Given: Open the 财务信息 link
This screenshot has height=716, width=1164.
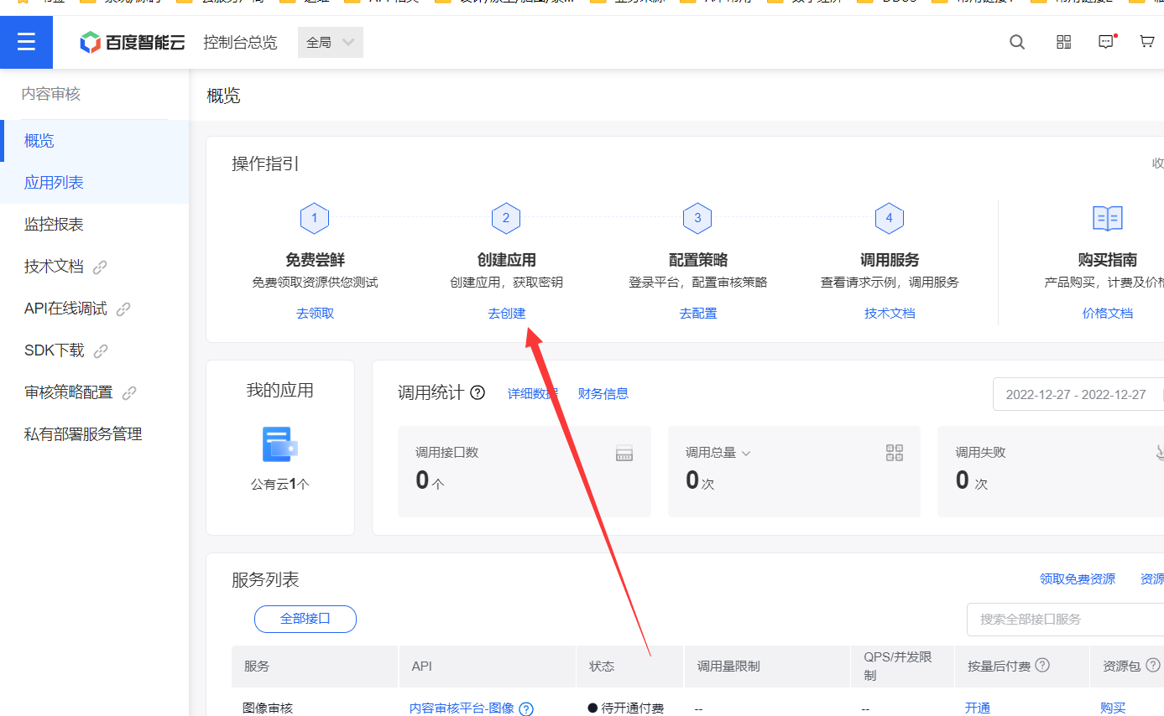Looking at the screenshot, I should pyautogui.click(x=603, y=393).
